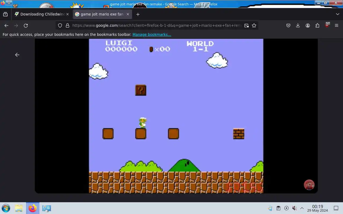This screenshot has width=343, height=214.
Task: Open the clock showing 00:19
Action: click(318, 208)
